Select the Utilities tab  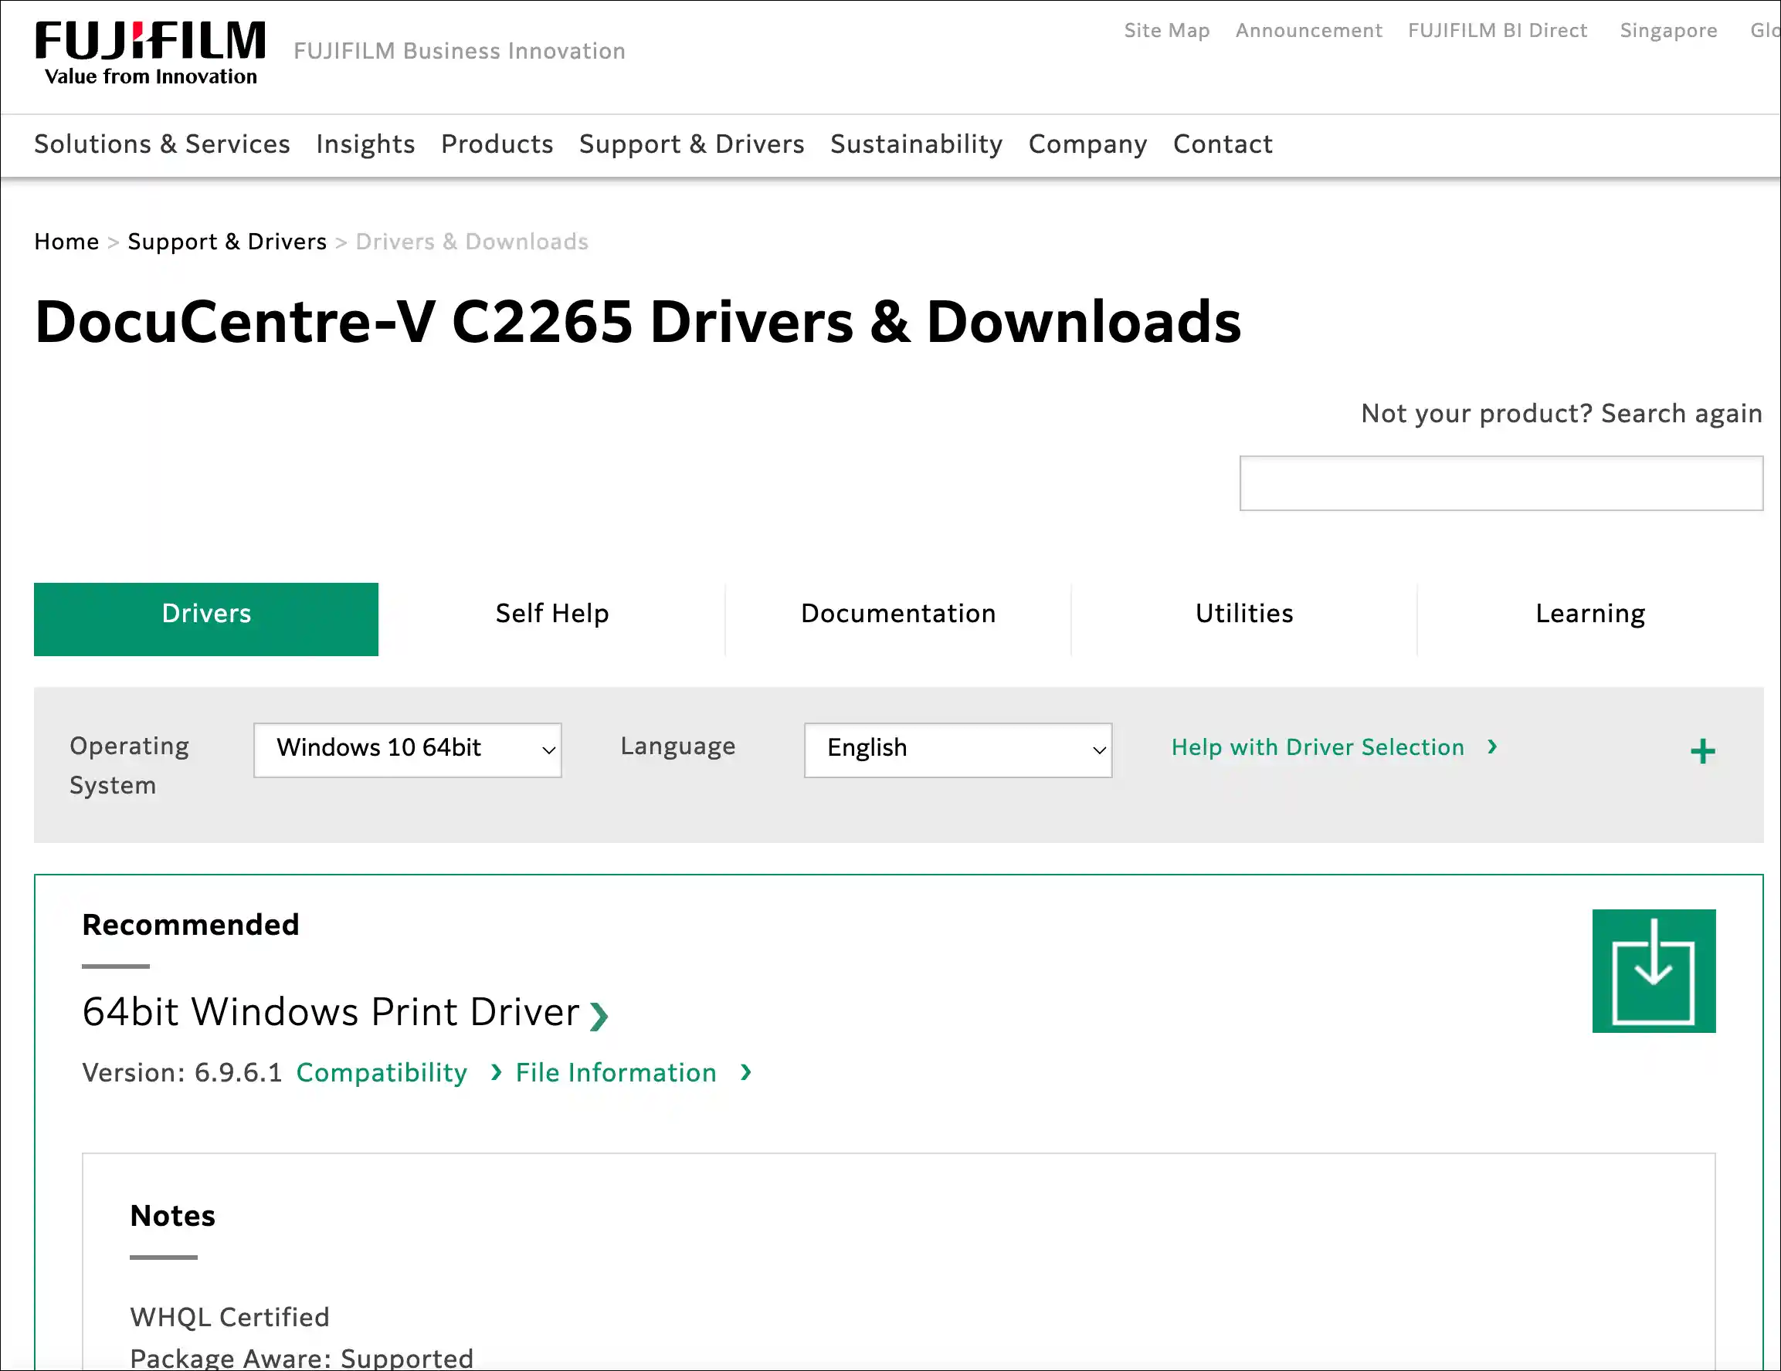pyautogui.click(x=1243, y=618)
